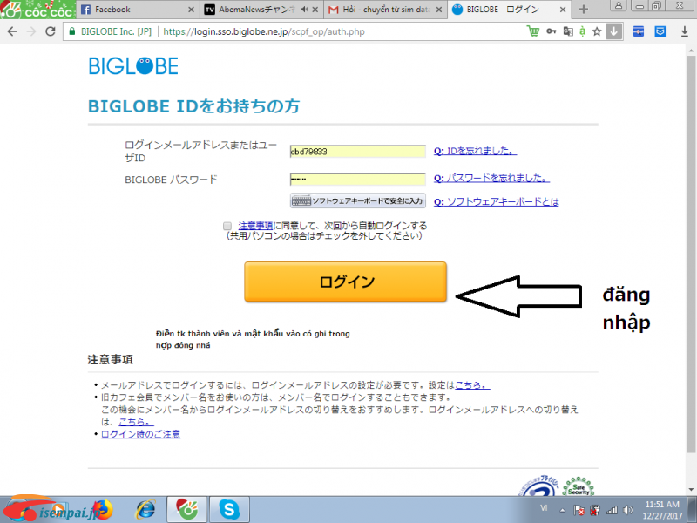697x523 pixels.
Task: Click the browser profile user icon
Action: point(619,5)
